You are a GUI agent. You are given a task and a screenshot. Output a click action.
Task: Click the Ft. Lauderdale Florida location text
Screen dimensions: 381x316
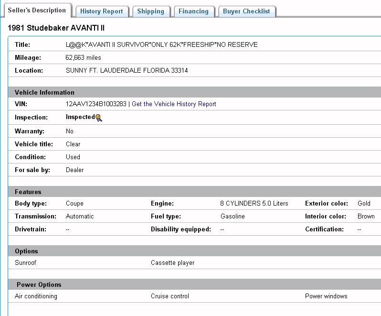click(127, 71)
